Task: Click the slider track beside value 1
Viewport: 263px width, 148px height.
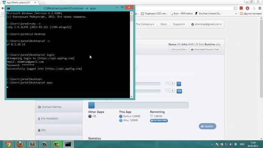Action: 148,83
